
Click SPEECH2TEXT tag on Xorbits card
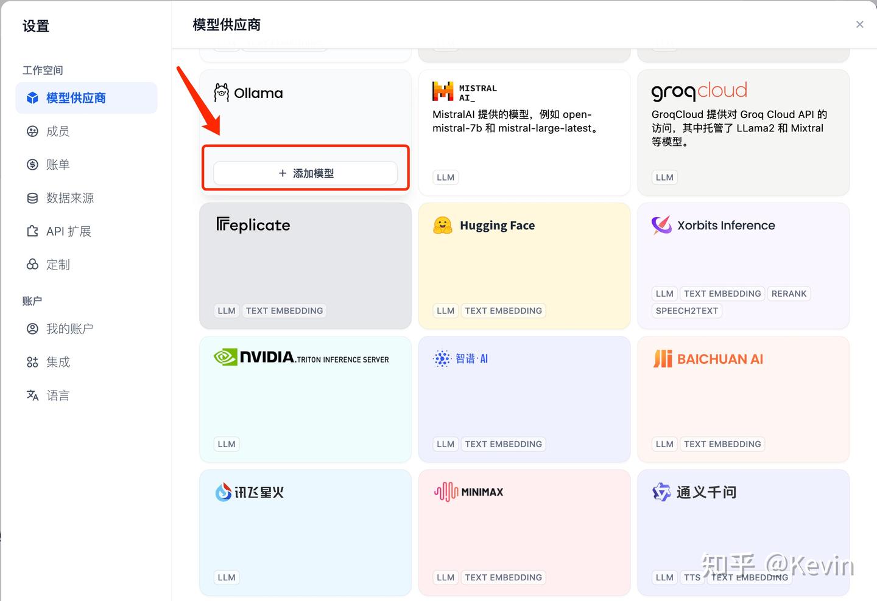coord(687,311)
